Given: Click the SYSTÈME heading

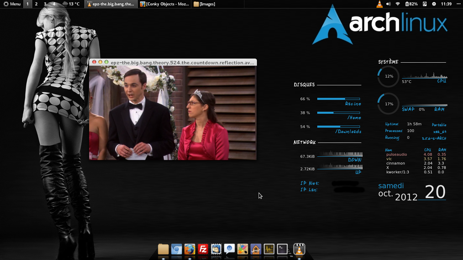Looking at the screenshot, I should pyautogui.click(x=388, y=62).
